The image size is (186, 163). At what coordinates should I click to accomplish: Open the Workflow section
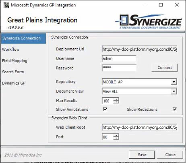pyautogui.click(x=11, y=50)
